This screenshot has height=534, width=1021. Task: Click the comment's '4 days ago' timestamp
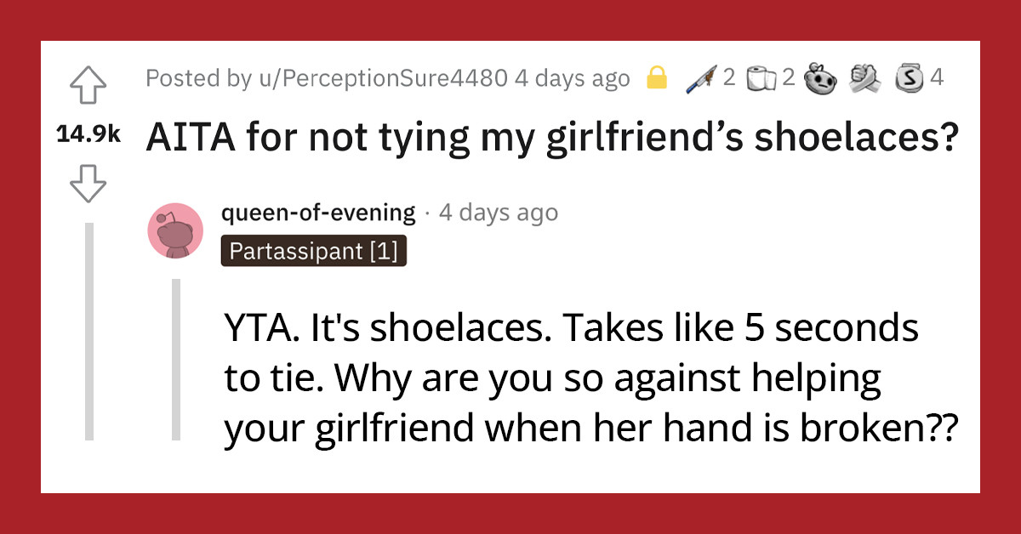pos(499,213)
